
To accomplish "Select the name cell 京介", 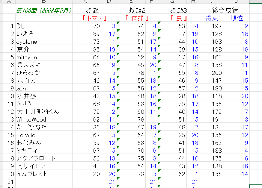I will [x=44, y=49].
